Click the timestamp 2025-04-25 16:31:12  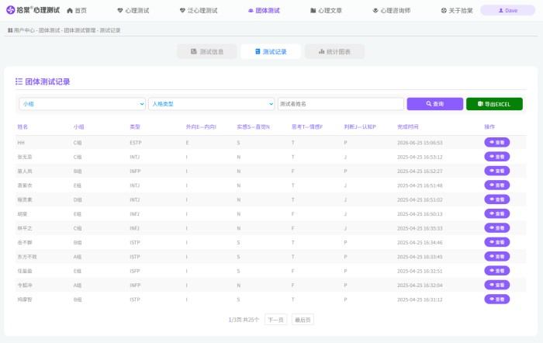coord(420,300)
